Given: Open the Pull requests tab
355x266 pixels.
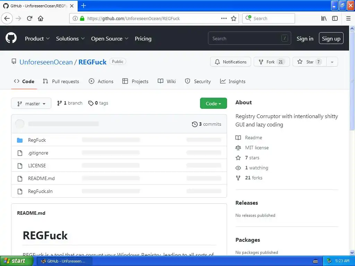Looking at the screenshot, I should click(x=61, y=81).
